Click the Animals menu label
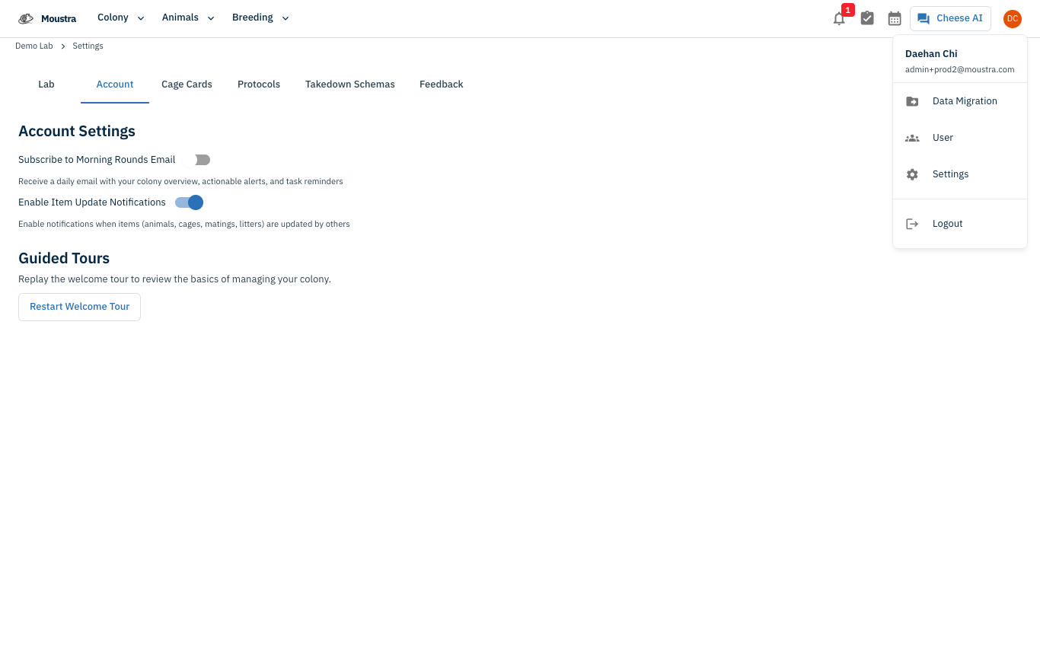The height and width of the screenshot is (650, 1040). point(180,18)
